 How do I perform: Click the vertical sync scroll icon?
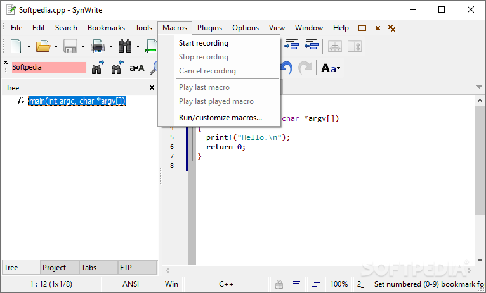point(355,46)
